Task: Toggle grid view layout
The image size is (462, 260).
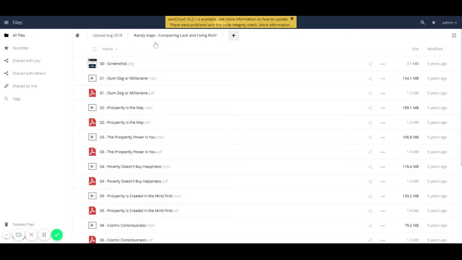Action: coord(454,35)
